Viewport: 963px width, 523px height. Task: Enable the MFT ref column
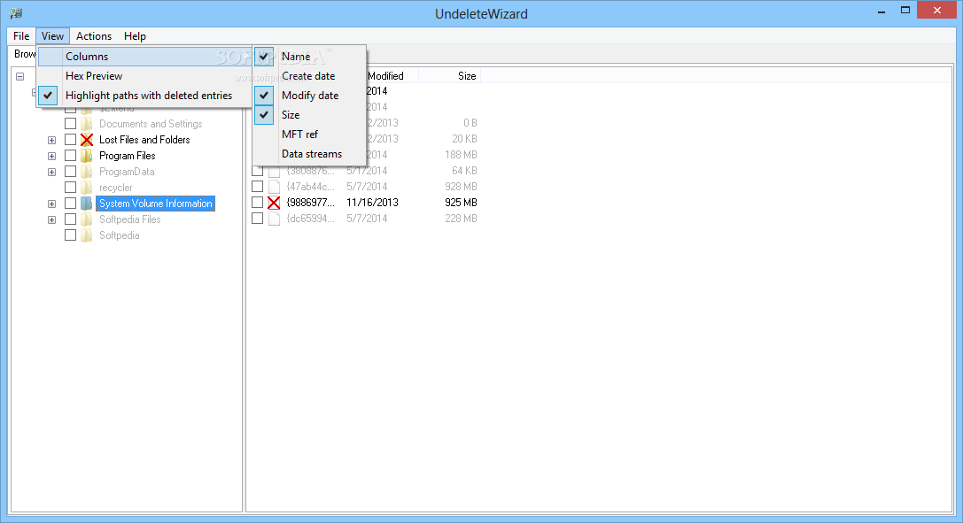click(309, 135)
